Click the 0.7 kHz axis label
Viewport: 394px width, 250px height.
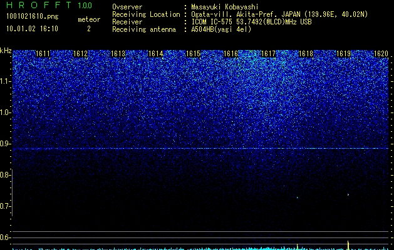coord(4,206)
